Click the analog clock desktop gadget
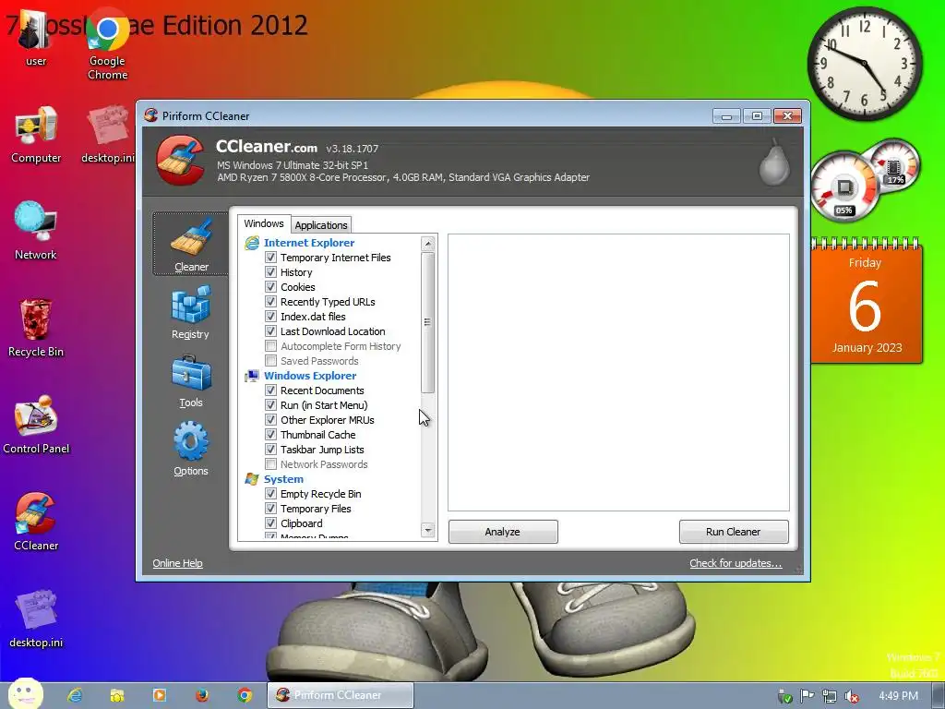Screen dimensions: 945x709 [x=864, y=64]
